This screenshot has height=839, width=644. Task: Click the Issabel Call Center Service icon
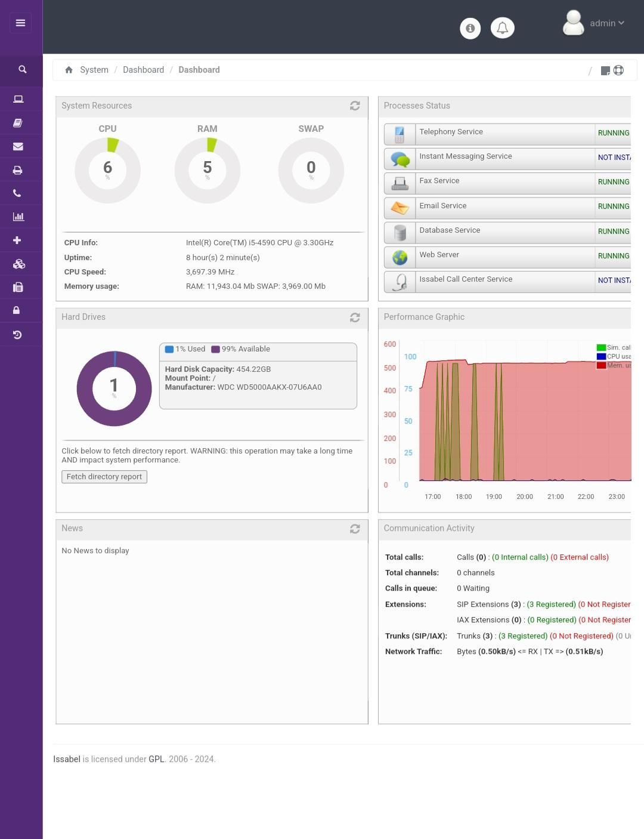coord(400,282)
